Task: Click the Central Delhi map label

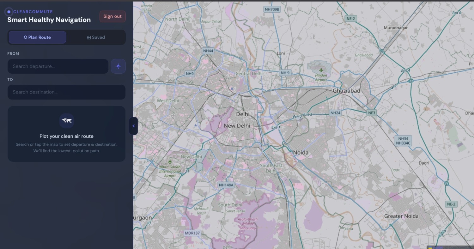Action: click(x=249, y=73)
